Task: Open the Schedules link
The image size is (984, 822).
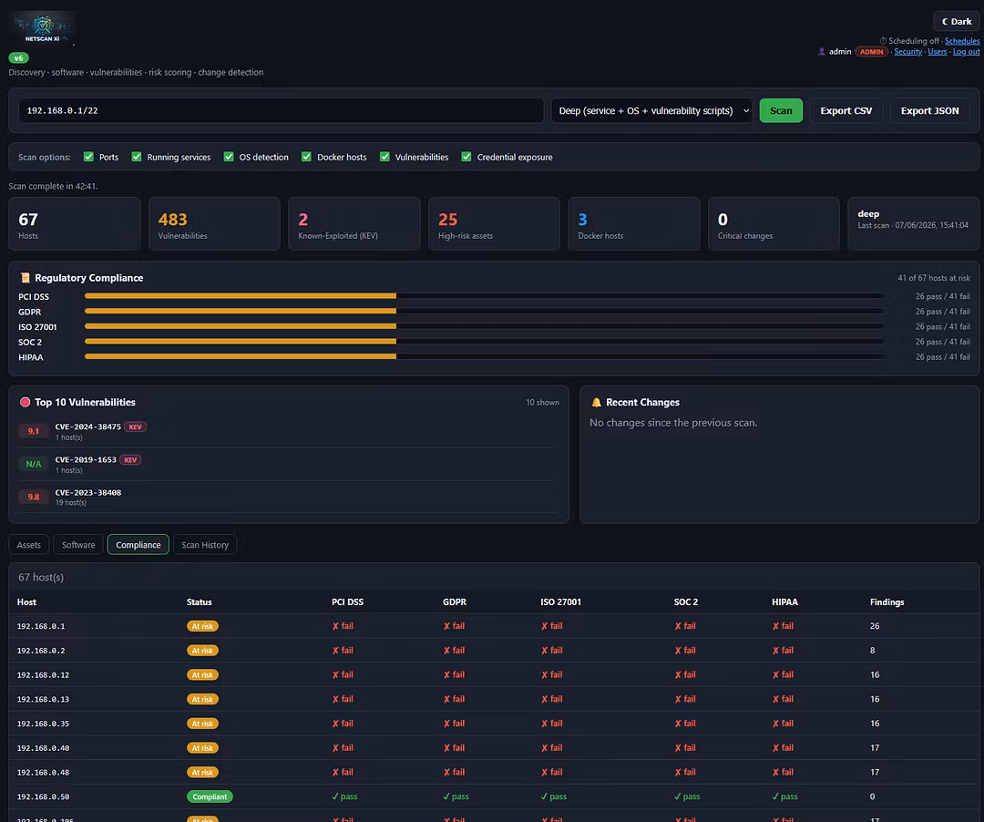Action: tap(962, 41)
